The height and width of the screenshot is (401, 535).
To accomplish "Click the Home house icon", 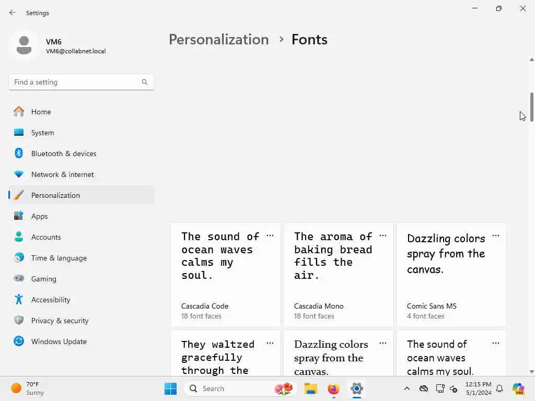I will [19, 112].
